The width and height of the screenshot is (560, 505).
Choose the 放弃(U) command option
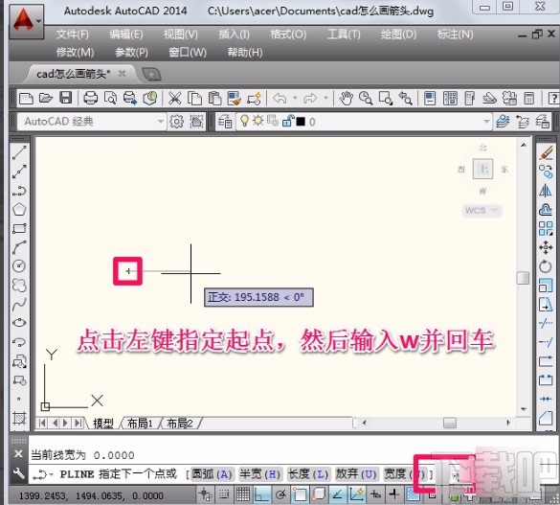356,474
